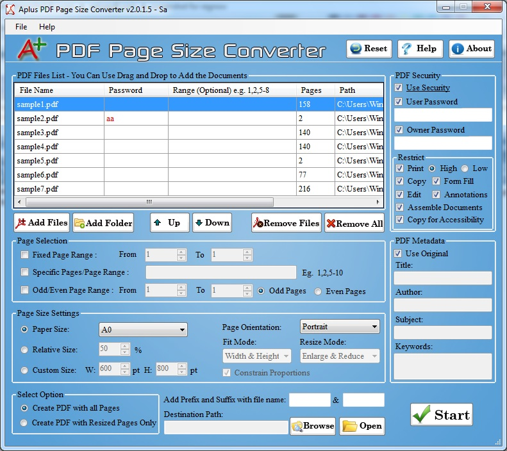Click Relative Size percent stepper
Viewport: 507px width, 451px height.
coord(125,349)
